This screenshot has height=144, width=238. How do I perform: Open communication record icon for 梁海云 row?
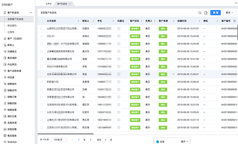coord(119,36)
